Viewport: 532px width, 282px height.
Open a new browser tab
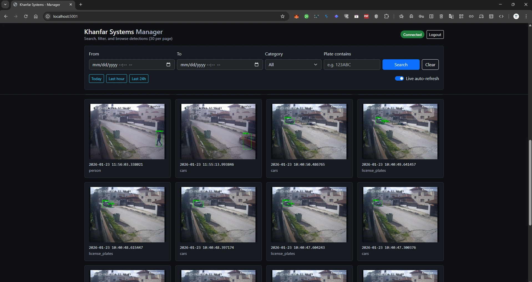click(81, 4)
